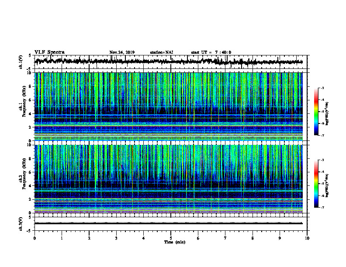Click the "station=NAI" header label
The width and height of the screenshot is (346, 267).
click(162, 52)
